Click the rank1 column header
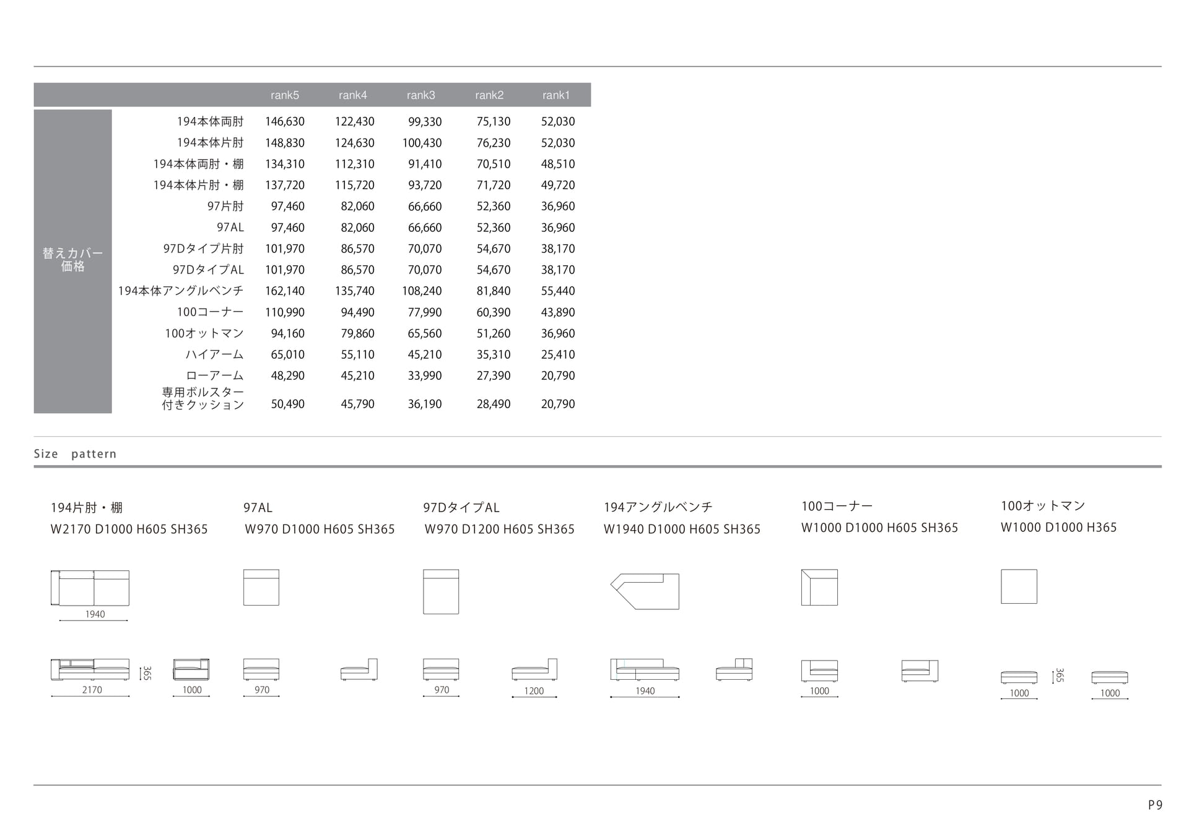 tap(555, 95)
